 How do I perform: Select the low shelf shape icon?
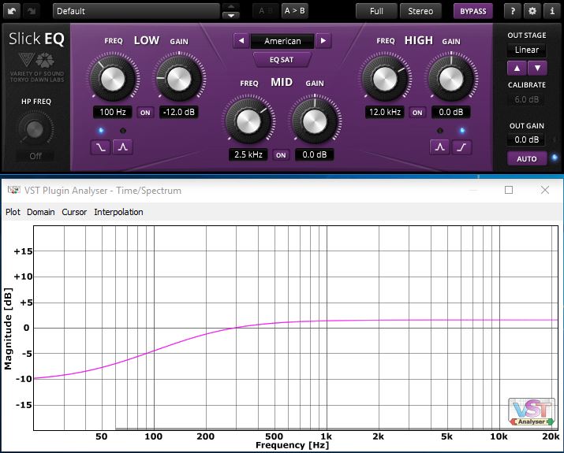100,147
